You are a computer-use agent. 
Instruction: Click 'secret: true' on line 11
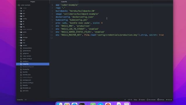(156, 35)
